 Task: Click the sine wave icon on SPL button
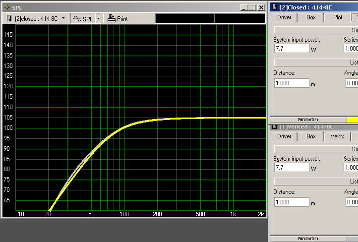pyautogui.click(x=77, y=18)
